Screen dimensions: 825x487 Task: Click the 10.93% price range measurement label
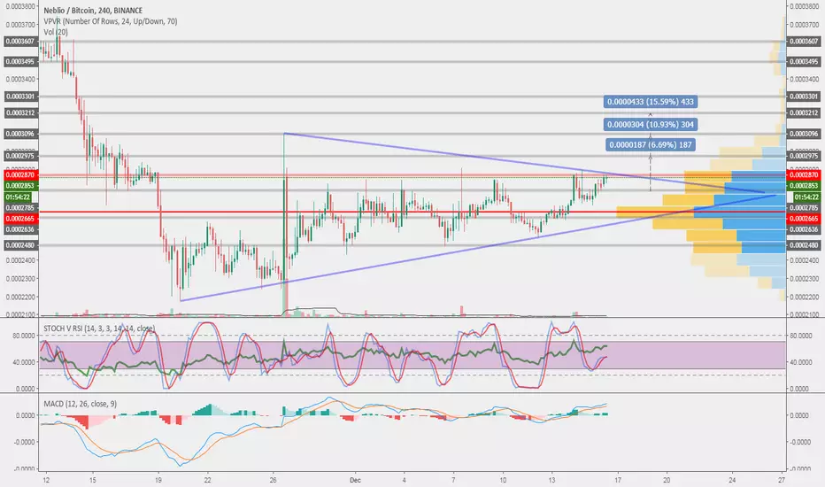[651, 124]
